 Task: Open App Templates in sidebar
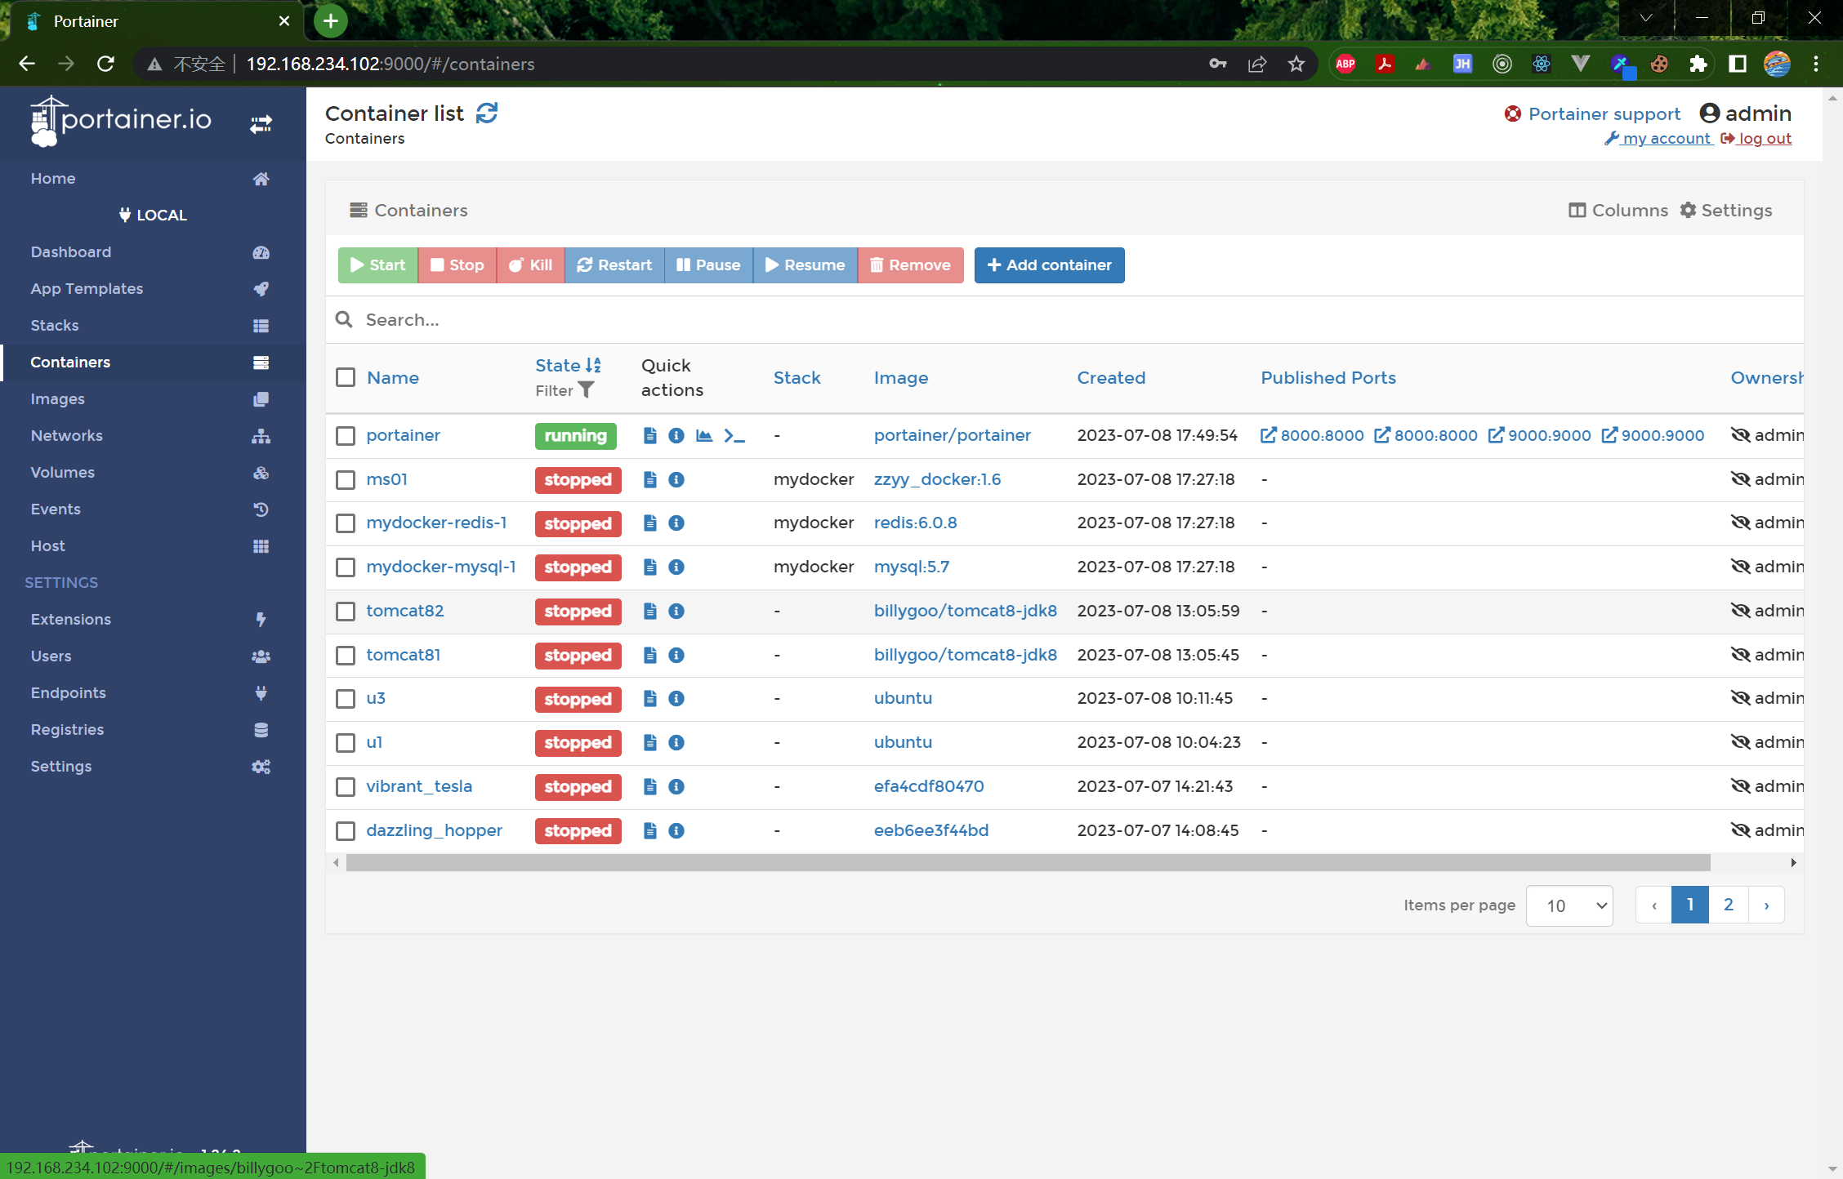point(153,289)
